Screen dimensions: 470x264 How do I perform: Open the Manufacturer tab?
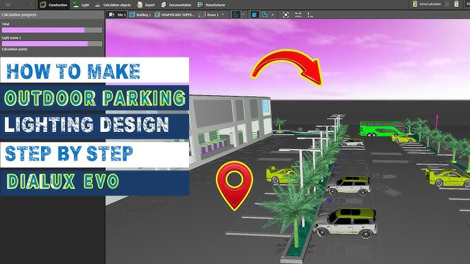click(211, 5)
